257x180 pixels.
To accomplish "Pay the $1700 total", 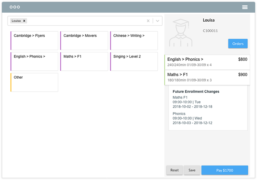I will click(x=225, y=170).
